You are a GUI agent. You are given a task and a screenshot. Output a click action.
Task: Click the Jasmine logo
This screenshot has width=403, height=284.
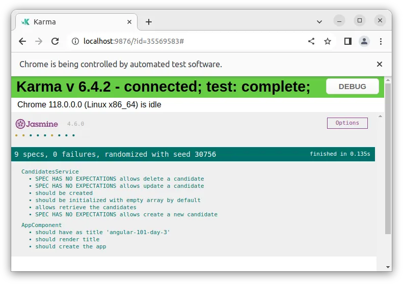click(37, 124)
